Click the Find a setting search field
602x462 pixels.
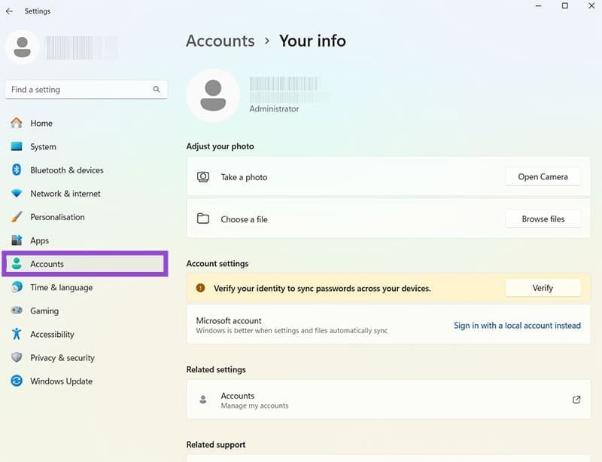click(83, 89)
